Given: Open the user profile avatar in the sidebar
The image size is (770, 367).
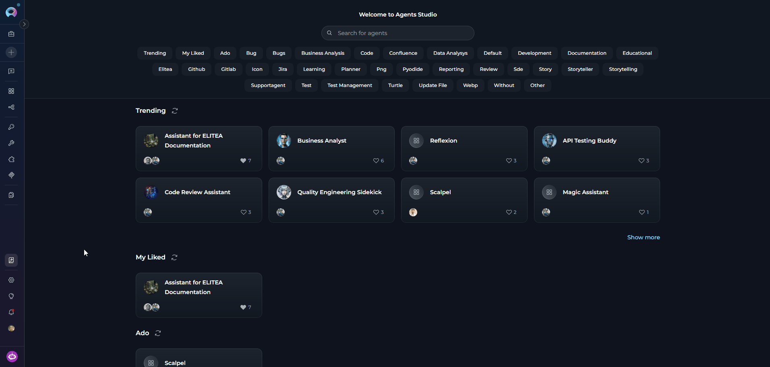Looking at the screenshot, I should coord(11,328).
